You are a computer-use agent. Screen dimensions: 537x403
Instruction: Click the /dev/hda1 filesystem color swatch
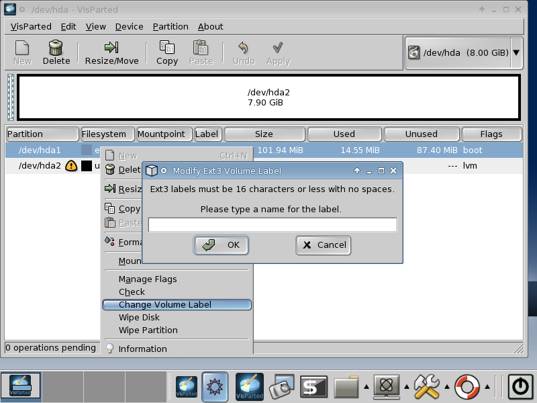click(87, 150)
